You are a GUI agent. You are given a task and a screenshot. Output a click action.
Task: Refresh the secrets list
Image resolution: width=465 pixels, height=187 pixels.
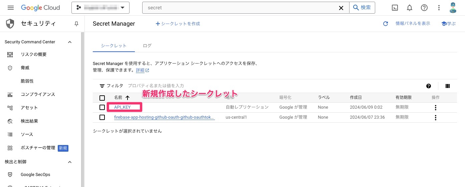click(x=386, y=24)
